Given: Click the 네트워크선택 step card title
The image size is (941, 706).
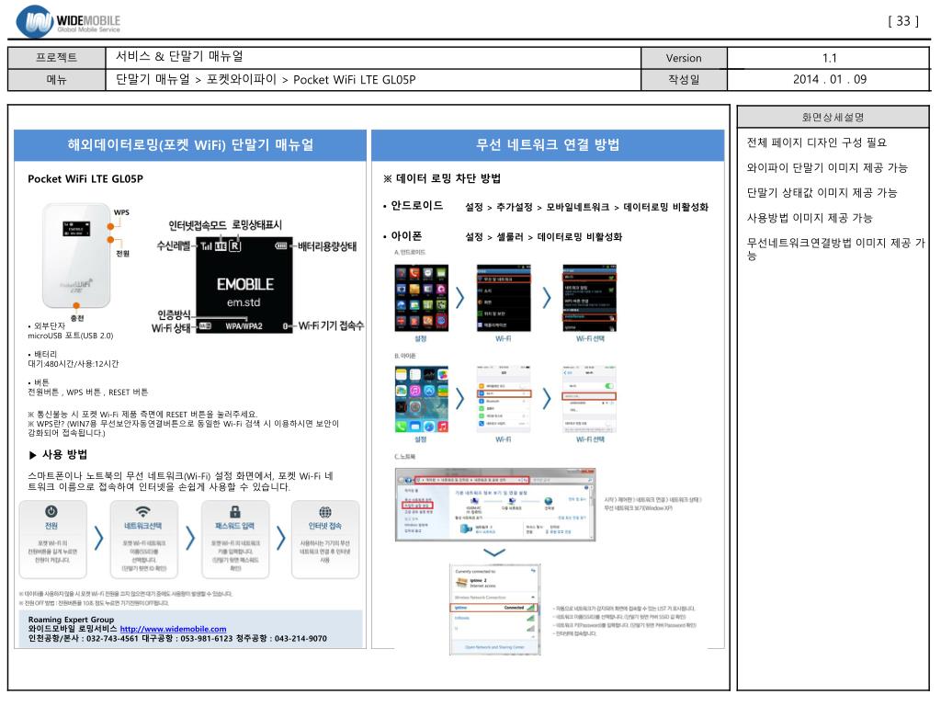Looking at the screenshot, I should [x=142, y=526].
